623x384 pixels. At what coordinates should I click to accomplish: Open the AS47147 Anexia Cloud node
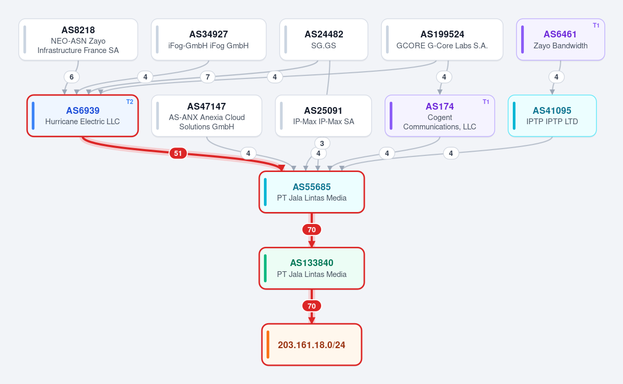click(207, 116)
